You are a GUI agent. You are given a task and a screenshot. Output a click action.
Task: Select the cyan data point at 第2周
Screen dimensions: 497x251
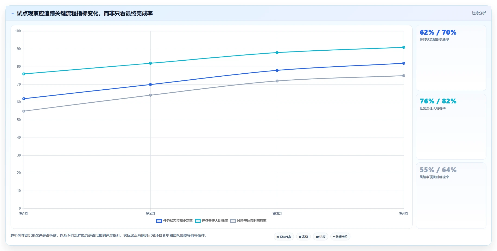click(150, 63)
